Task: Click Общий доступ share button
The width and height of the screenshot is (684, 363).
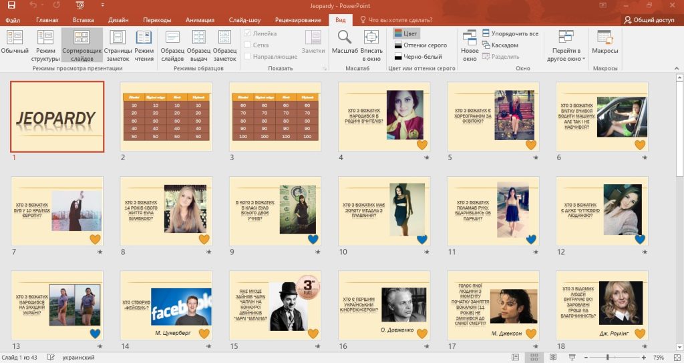Action: pos(649,20)
